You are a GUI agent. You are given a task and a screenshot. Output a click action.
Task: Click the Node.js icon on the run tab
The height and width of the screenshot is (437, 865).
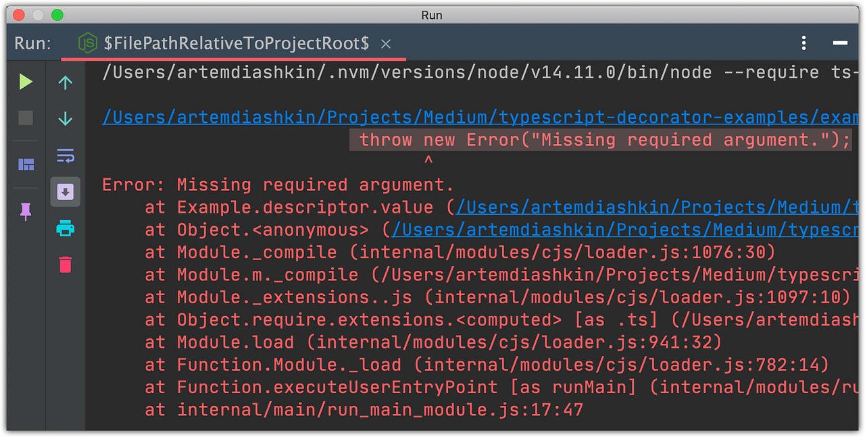tap(87, 43)
